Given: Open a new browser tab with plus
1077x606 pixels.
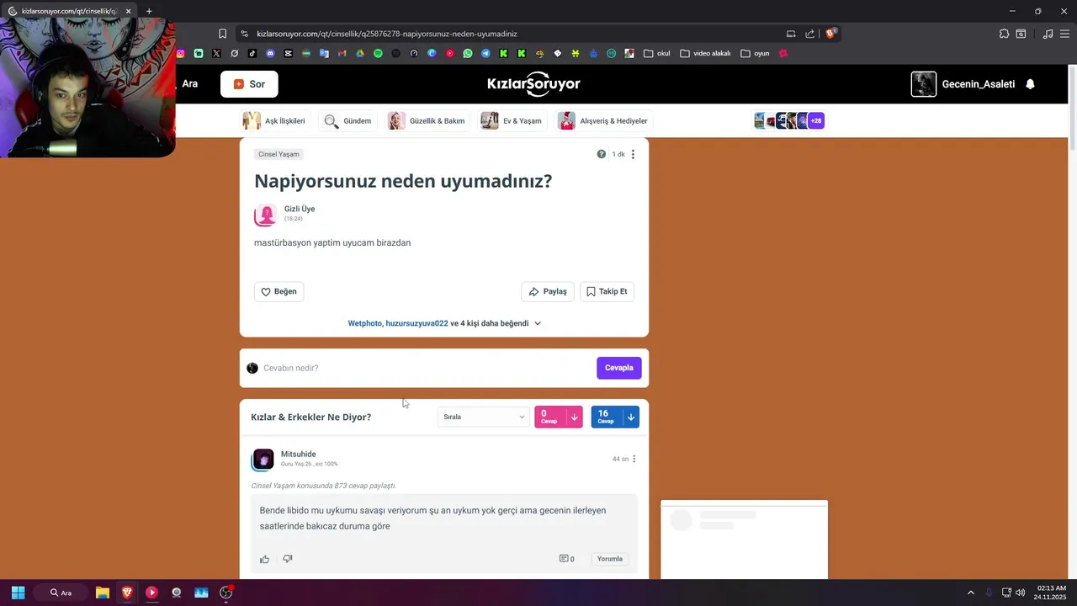Looking at the screenshot, I should (149, 11).
